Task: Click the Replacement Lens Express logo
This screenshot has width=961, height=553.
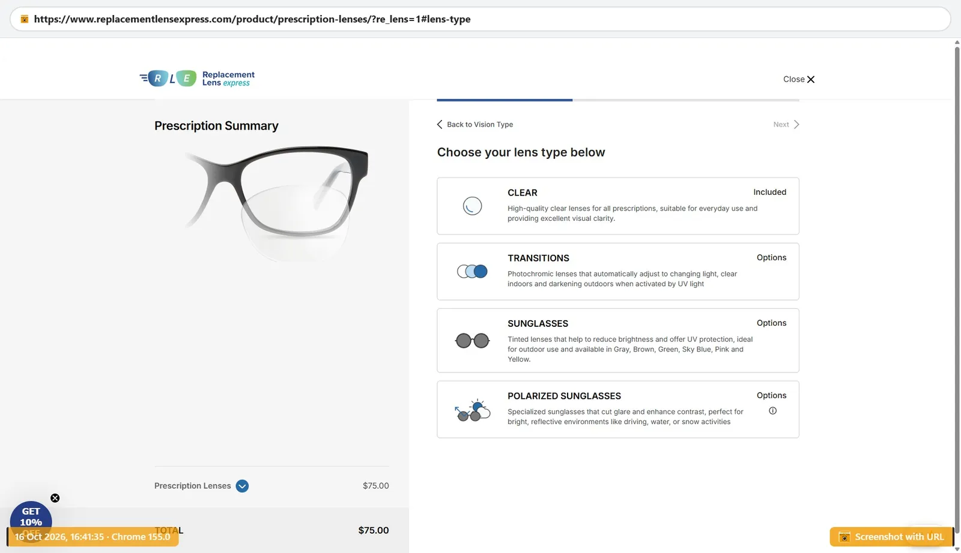Action: coord(197,79)
